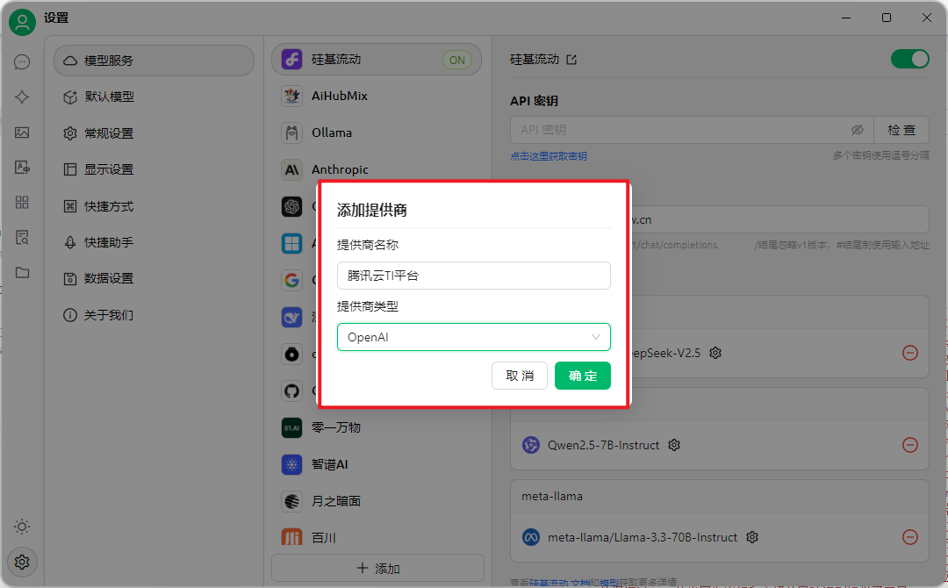Image resolution: width=948 pixels, height=588 pixels.
Task: Toggle API key visibility eye icon
Action: point(858,130)
